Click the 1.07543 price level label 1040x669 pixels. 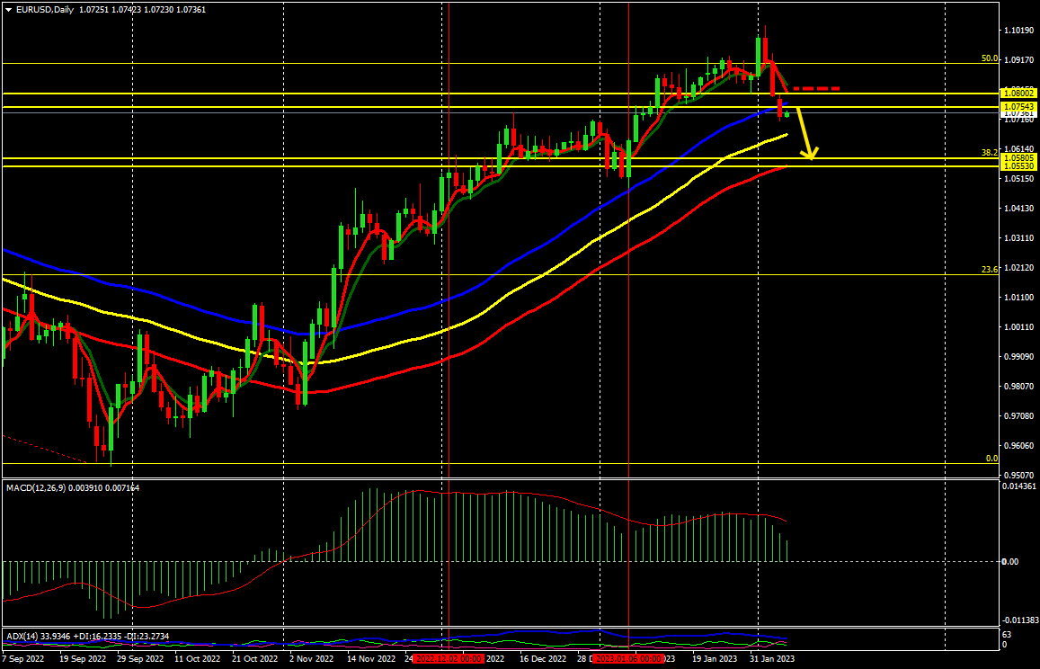(x=1019, y=107)
